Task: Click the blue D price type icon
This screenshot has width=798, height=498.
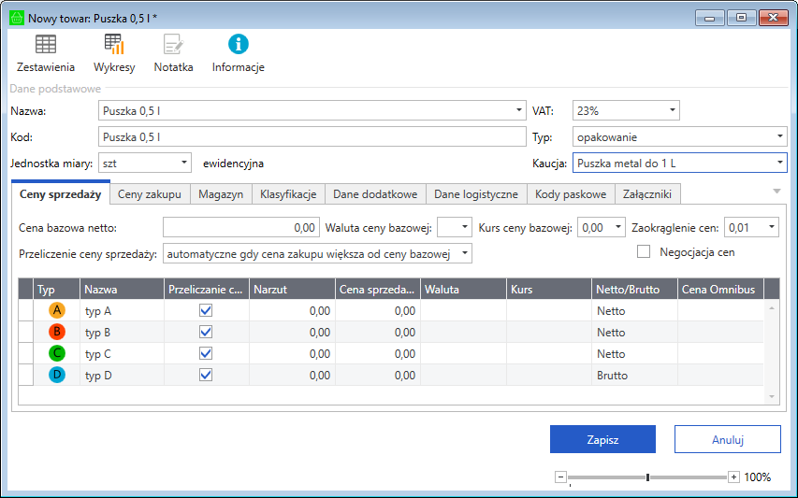Action: click(57, 375)
